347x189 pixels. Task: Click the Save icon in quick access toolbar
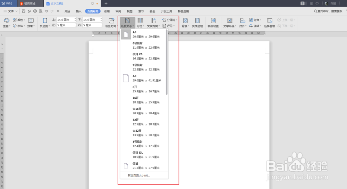pyautogui.click(x=24, y=11)
